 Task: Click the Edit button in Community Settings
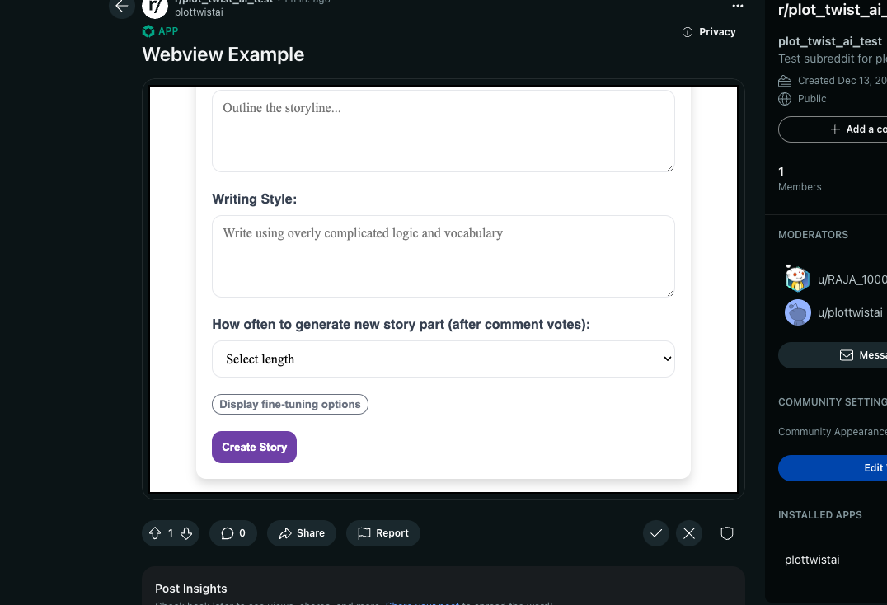tap(872, 467)
